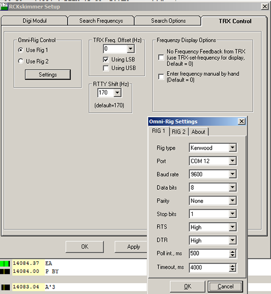Expand the Stop bits dropdown

[233, 214]
